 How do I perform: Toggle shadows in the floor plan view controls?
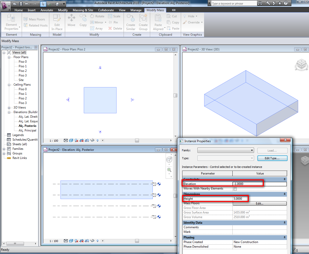coord(76,140)
